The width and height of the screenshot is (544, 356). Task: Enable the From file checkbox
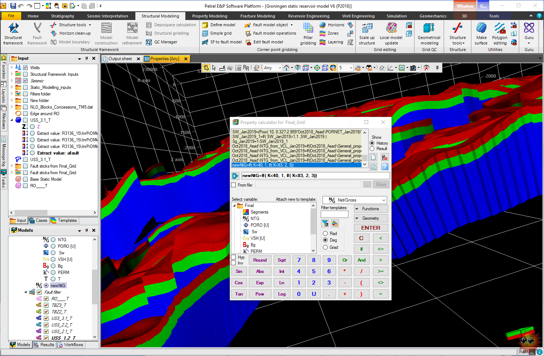click(234, 185)
